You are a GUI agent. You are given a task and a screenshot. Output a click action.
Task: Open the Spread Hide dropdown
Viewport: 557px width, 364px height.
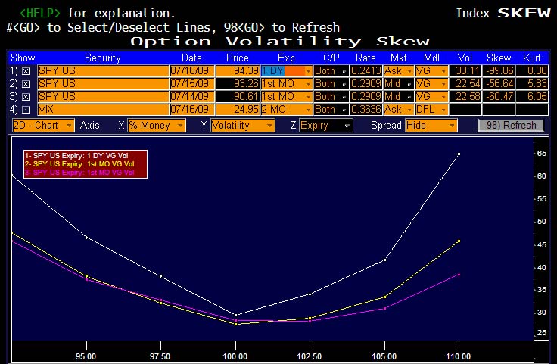431,126
